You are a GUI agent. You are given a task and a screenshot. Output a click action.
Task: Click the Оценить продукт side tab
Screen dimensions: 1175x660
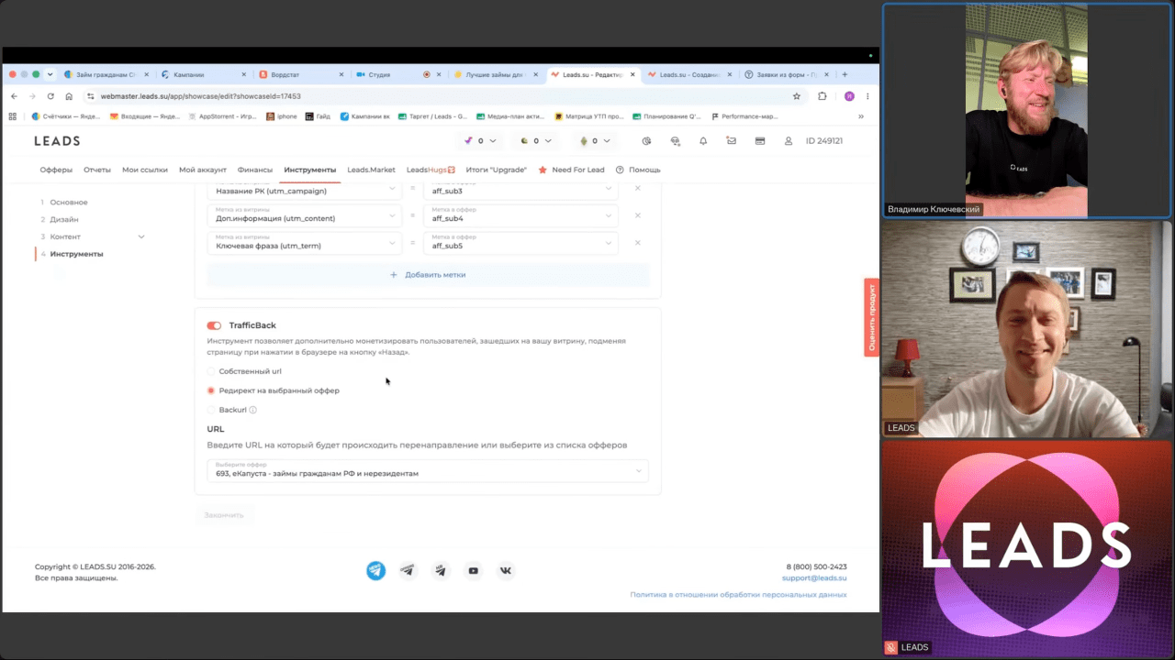(x=871, y=317)
